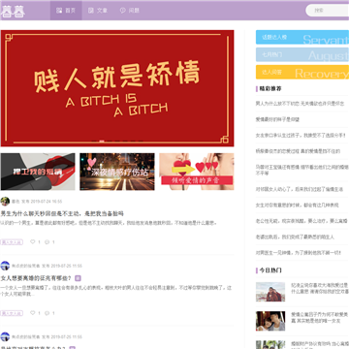The image size is (349, 349).
Task: Open recommended link 老婆出轨后 最熟悉的陌生人
Action: click(x=295, y=237)
